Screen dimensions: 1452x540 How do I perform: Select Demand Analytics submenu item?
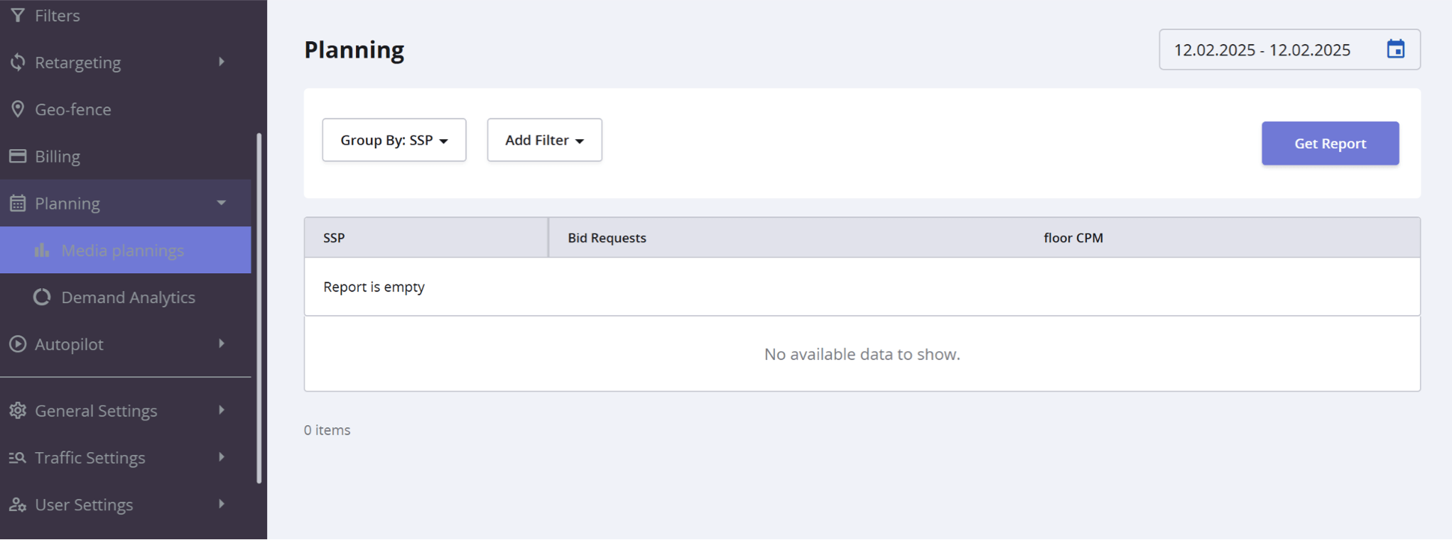(x=126, y=297)
